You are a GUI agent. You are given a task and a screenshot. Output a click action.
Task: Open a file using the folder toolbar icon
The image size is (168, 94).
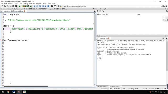tap(5, 6)
